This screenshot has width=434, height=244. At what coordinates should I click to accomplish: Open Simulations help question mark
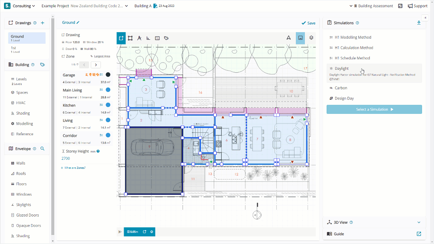[x=357, y=23]
